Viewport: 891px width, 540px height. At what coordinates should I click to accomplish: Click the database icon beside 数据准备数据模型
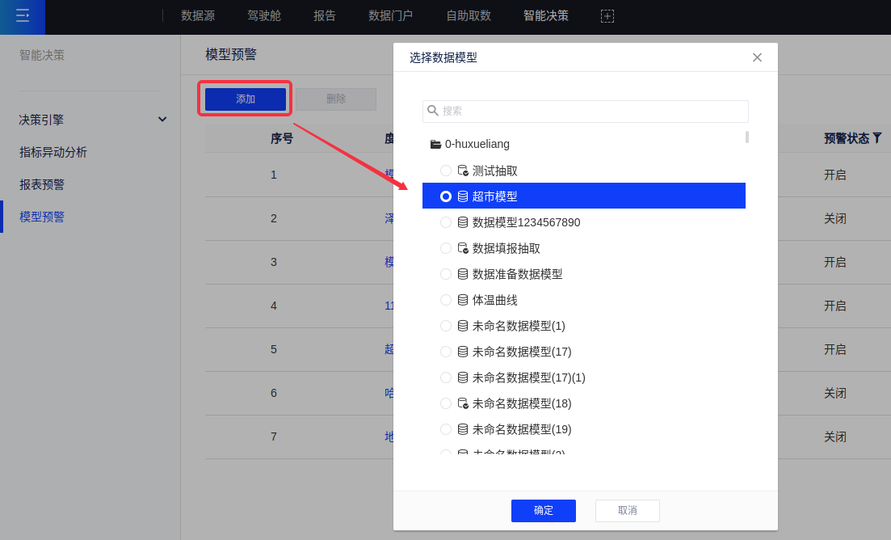pyautogui.click(x=463, y=274)
